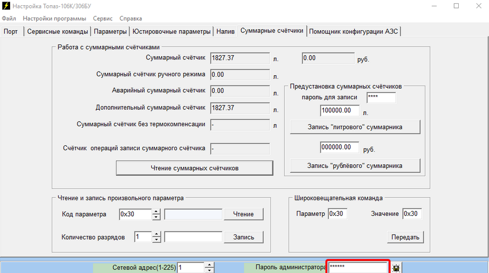Click broadcast Параметр 0x30 field
This screenshot has width=489, height=273.
(x=338, y=214)
